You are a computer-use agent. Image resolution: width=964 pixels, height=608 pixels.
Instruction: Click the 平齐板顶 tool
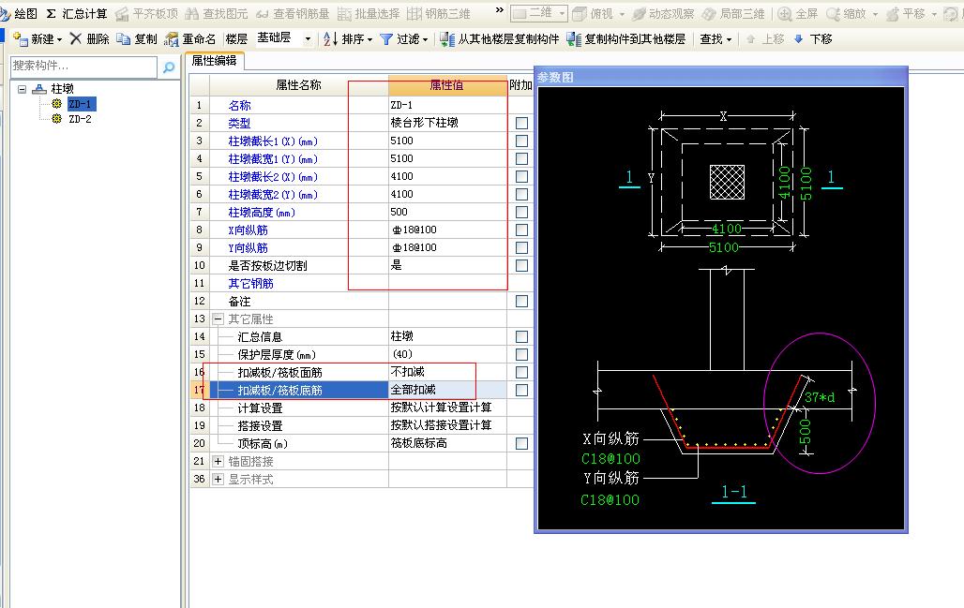[147, 13]
